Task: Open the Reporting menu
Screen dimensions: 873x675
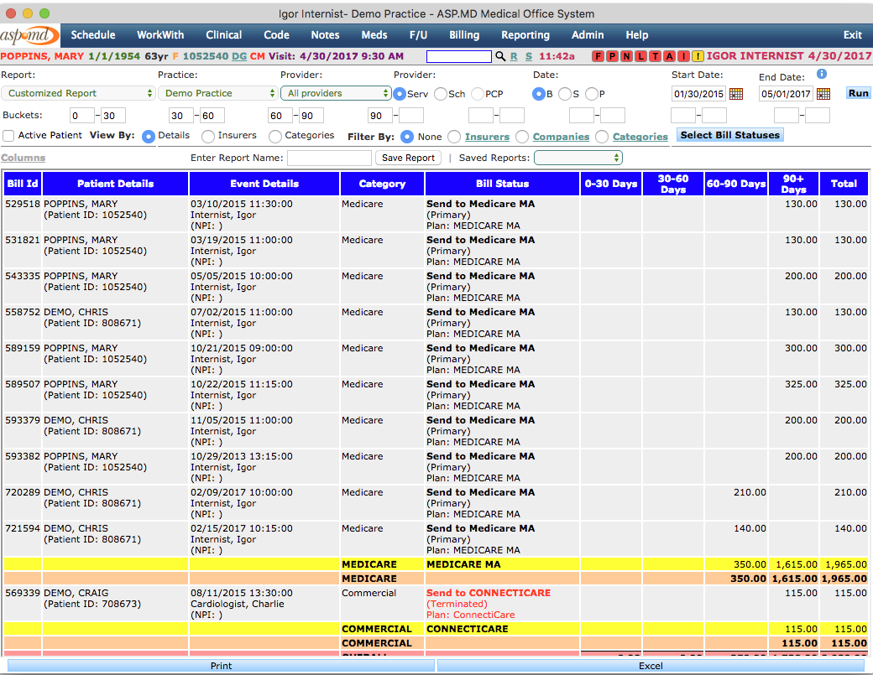Action: click(x=525, y=35)
